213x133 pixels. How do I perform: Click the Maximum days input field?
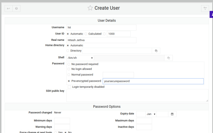(x=144, y=121)
